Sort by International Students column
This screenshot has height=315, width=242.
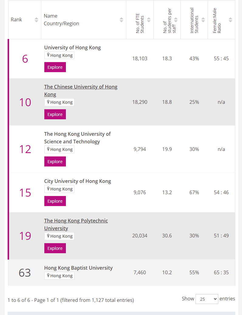click(203, 20)
